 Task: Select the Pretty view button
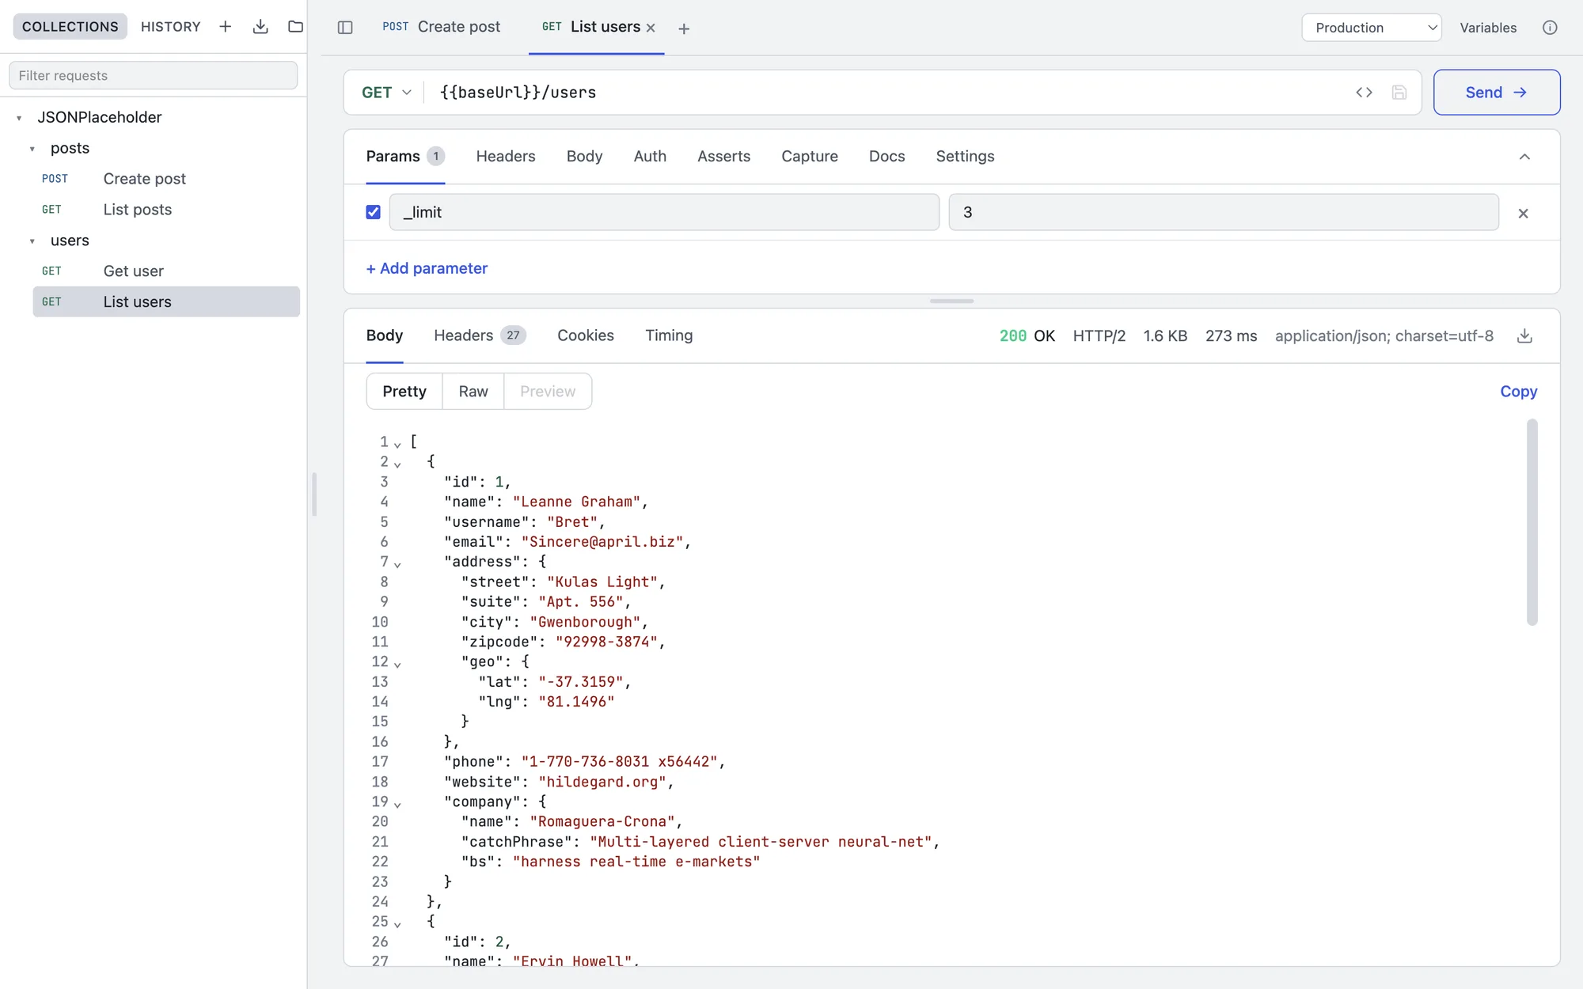tap(404, 392)
